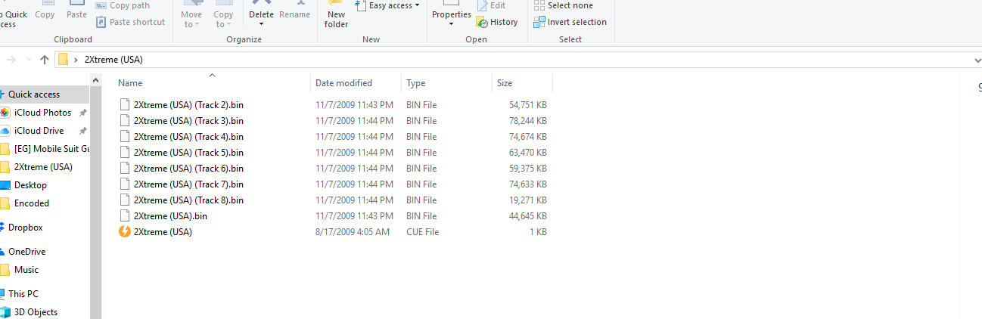Click the 74,633 KB size cell
982x319 pixels.
click(x=528, y=184)
